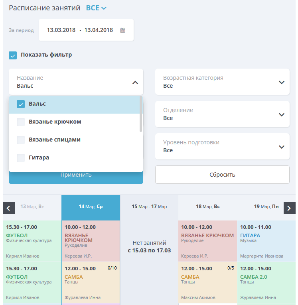
Task: Expand Возрастная категория dropdown
Action: [x=222, y=82]
